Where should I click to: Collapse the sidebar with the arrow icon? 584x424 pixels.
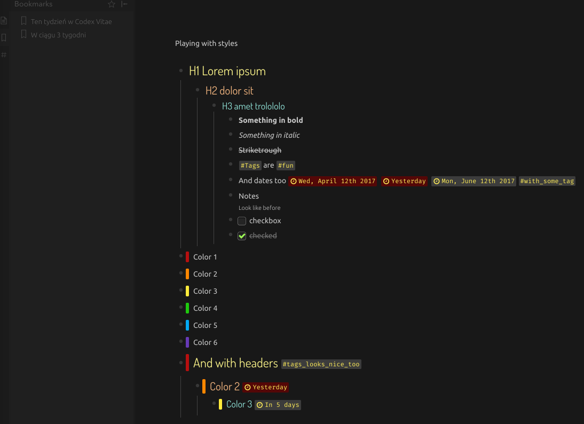[124, 4]
